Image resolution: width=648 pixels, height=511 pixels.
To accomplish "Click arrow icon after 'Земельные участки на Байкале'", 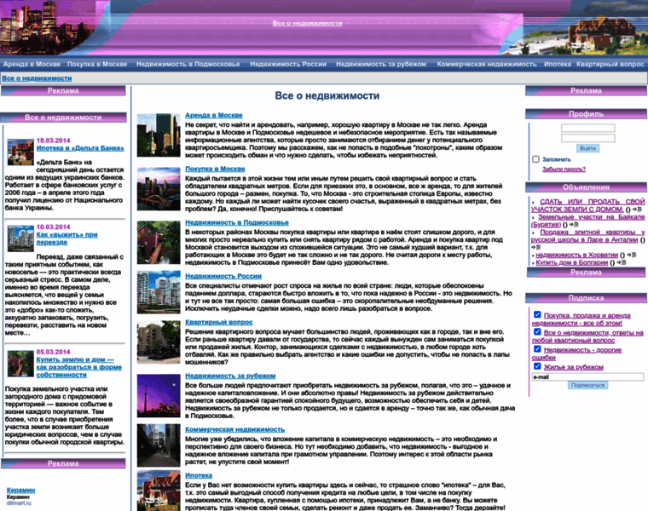I will pos(574,225).
